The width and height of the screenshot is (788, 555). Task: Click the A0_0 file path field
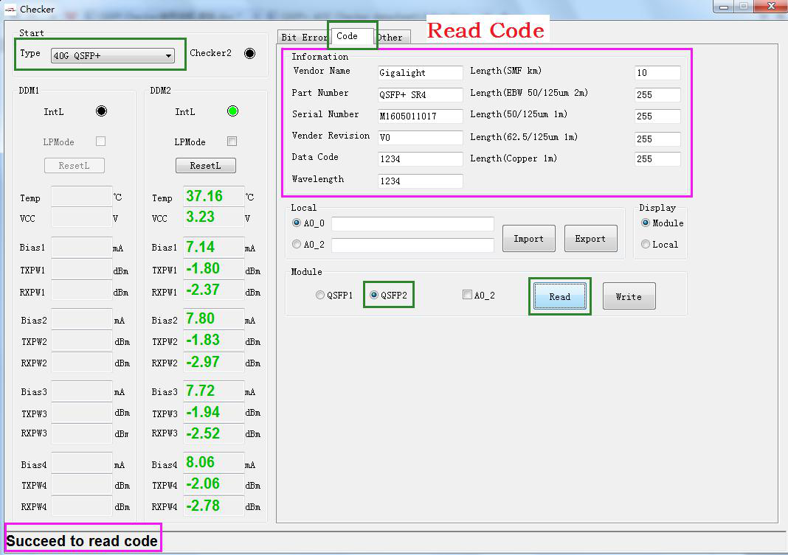[412, 224]
